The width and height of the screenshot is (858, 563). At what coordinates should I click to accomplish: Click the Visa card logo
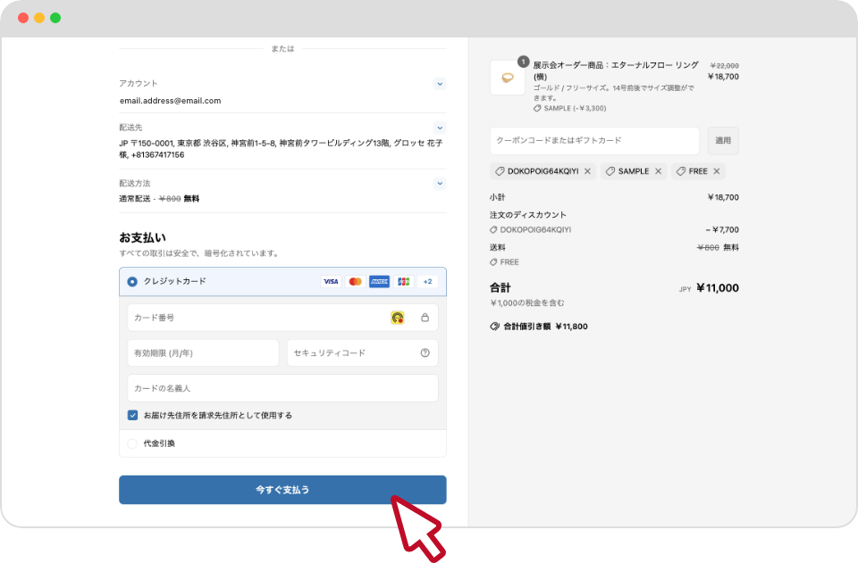coord(331,282)
